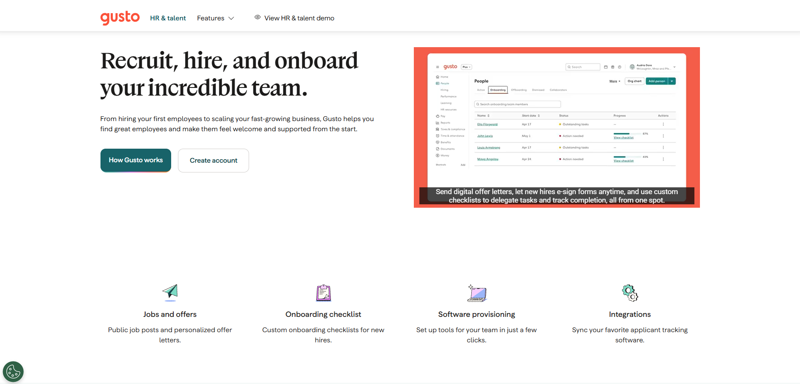This screenshot has width=800, height=384.
Task: Sort by the Start date column arrows
Action: tap(539, 116)
